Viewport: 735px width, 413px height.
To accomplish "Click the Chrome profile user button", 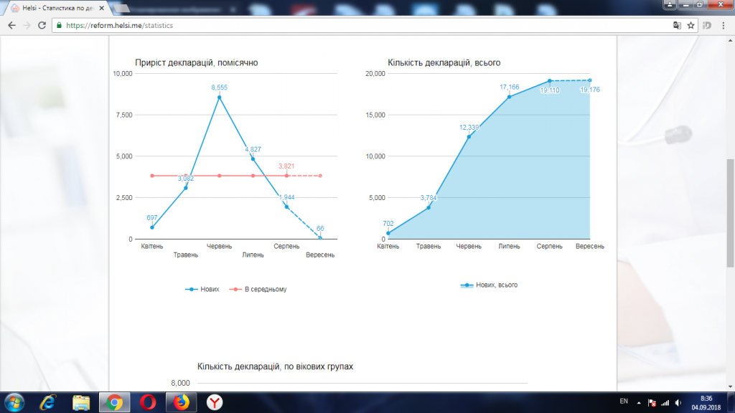I will [x=670, y=5].
